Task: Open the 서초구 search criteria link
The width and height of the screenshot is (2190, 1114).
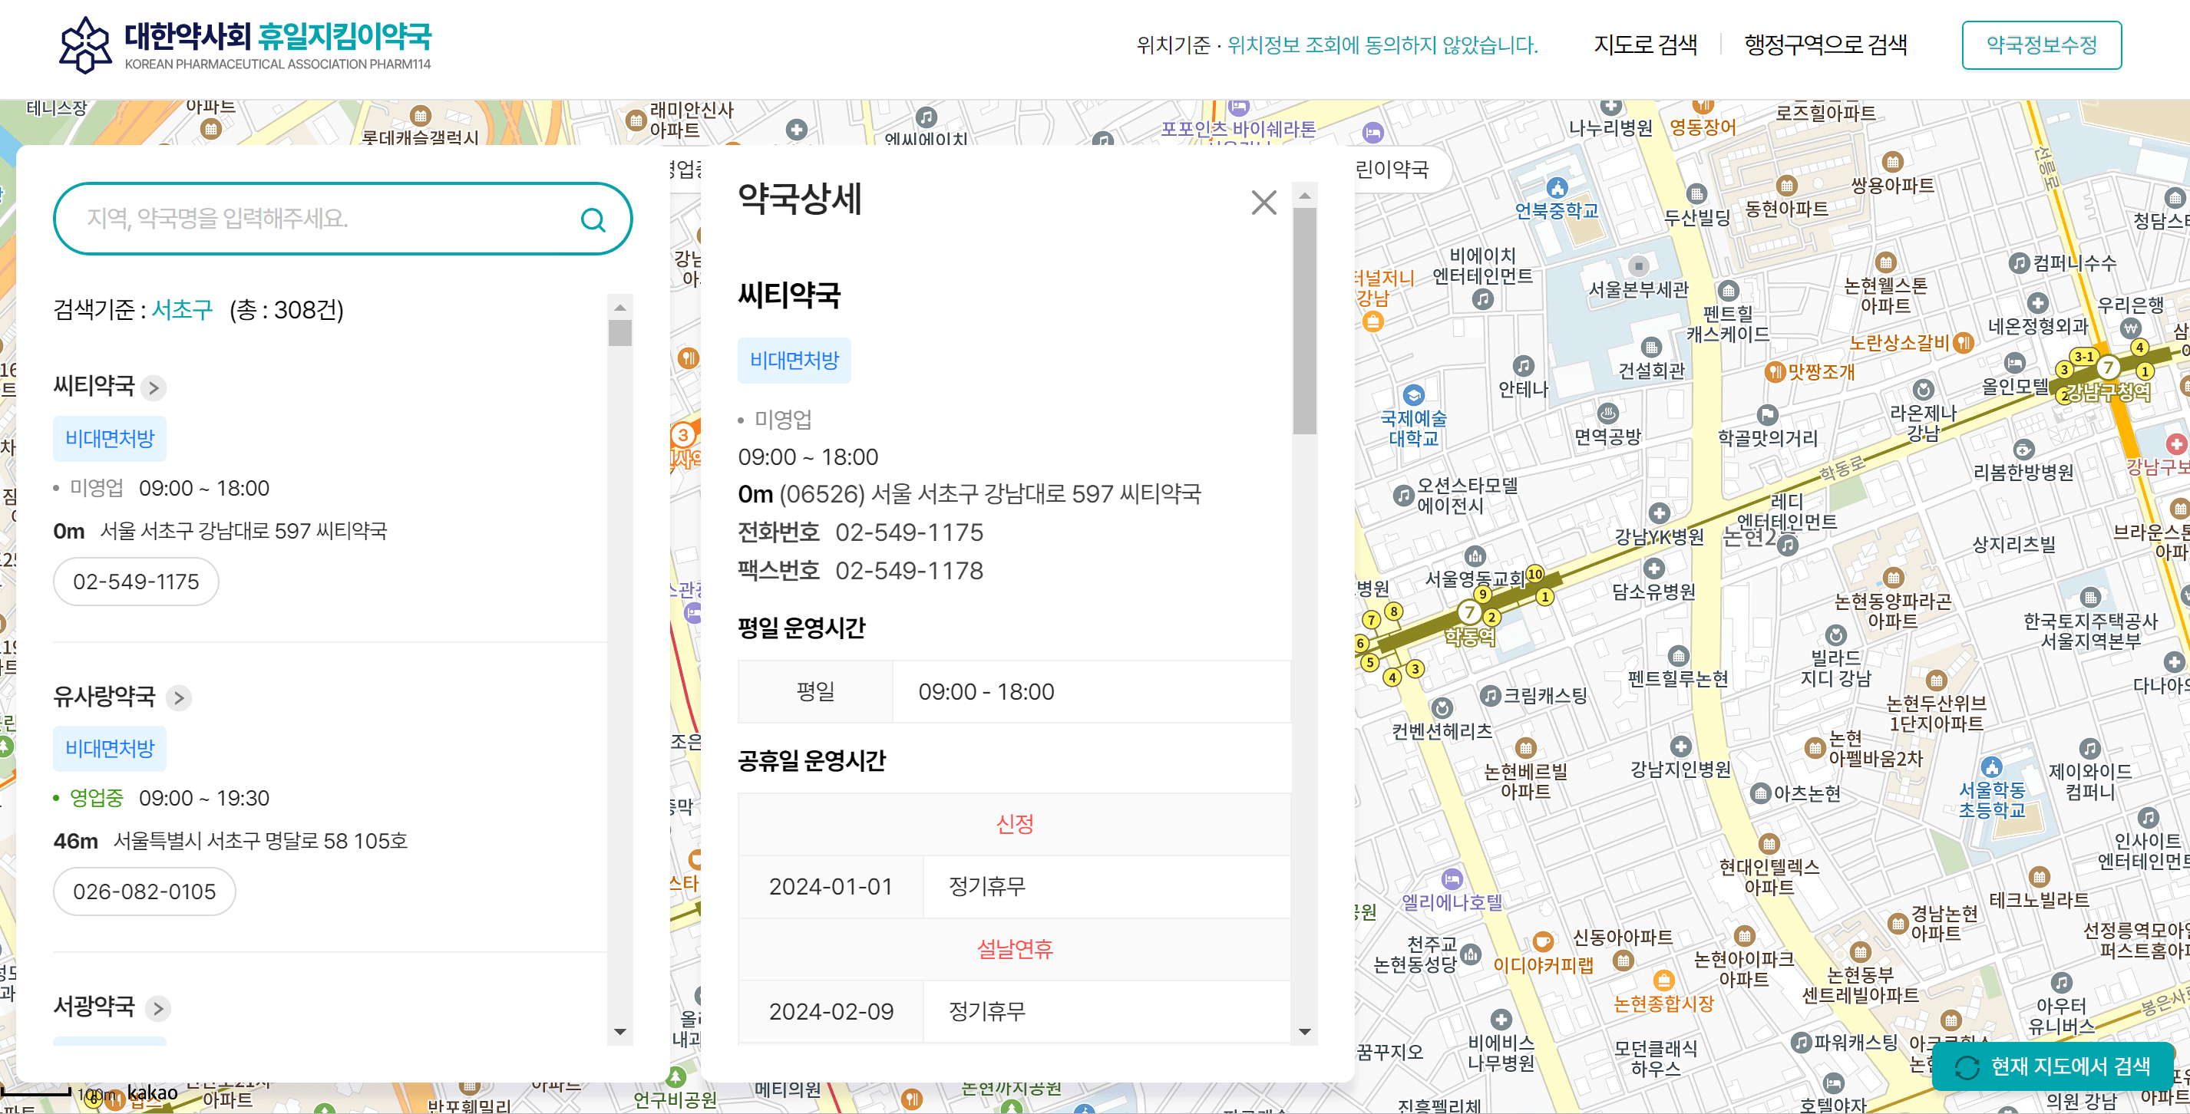Action: click(182, 310)
